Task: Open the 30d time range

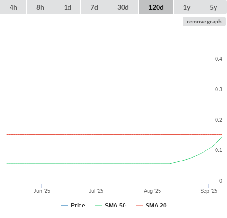Action: click(x=123, y=7)
